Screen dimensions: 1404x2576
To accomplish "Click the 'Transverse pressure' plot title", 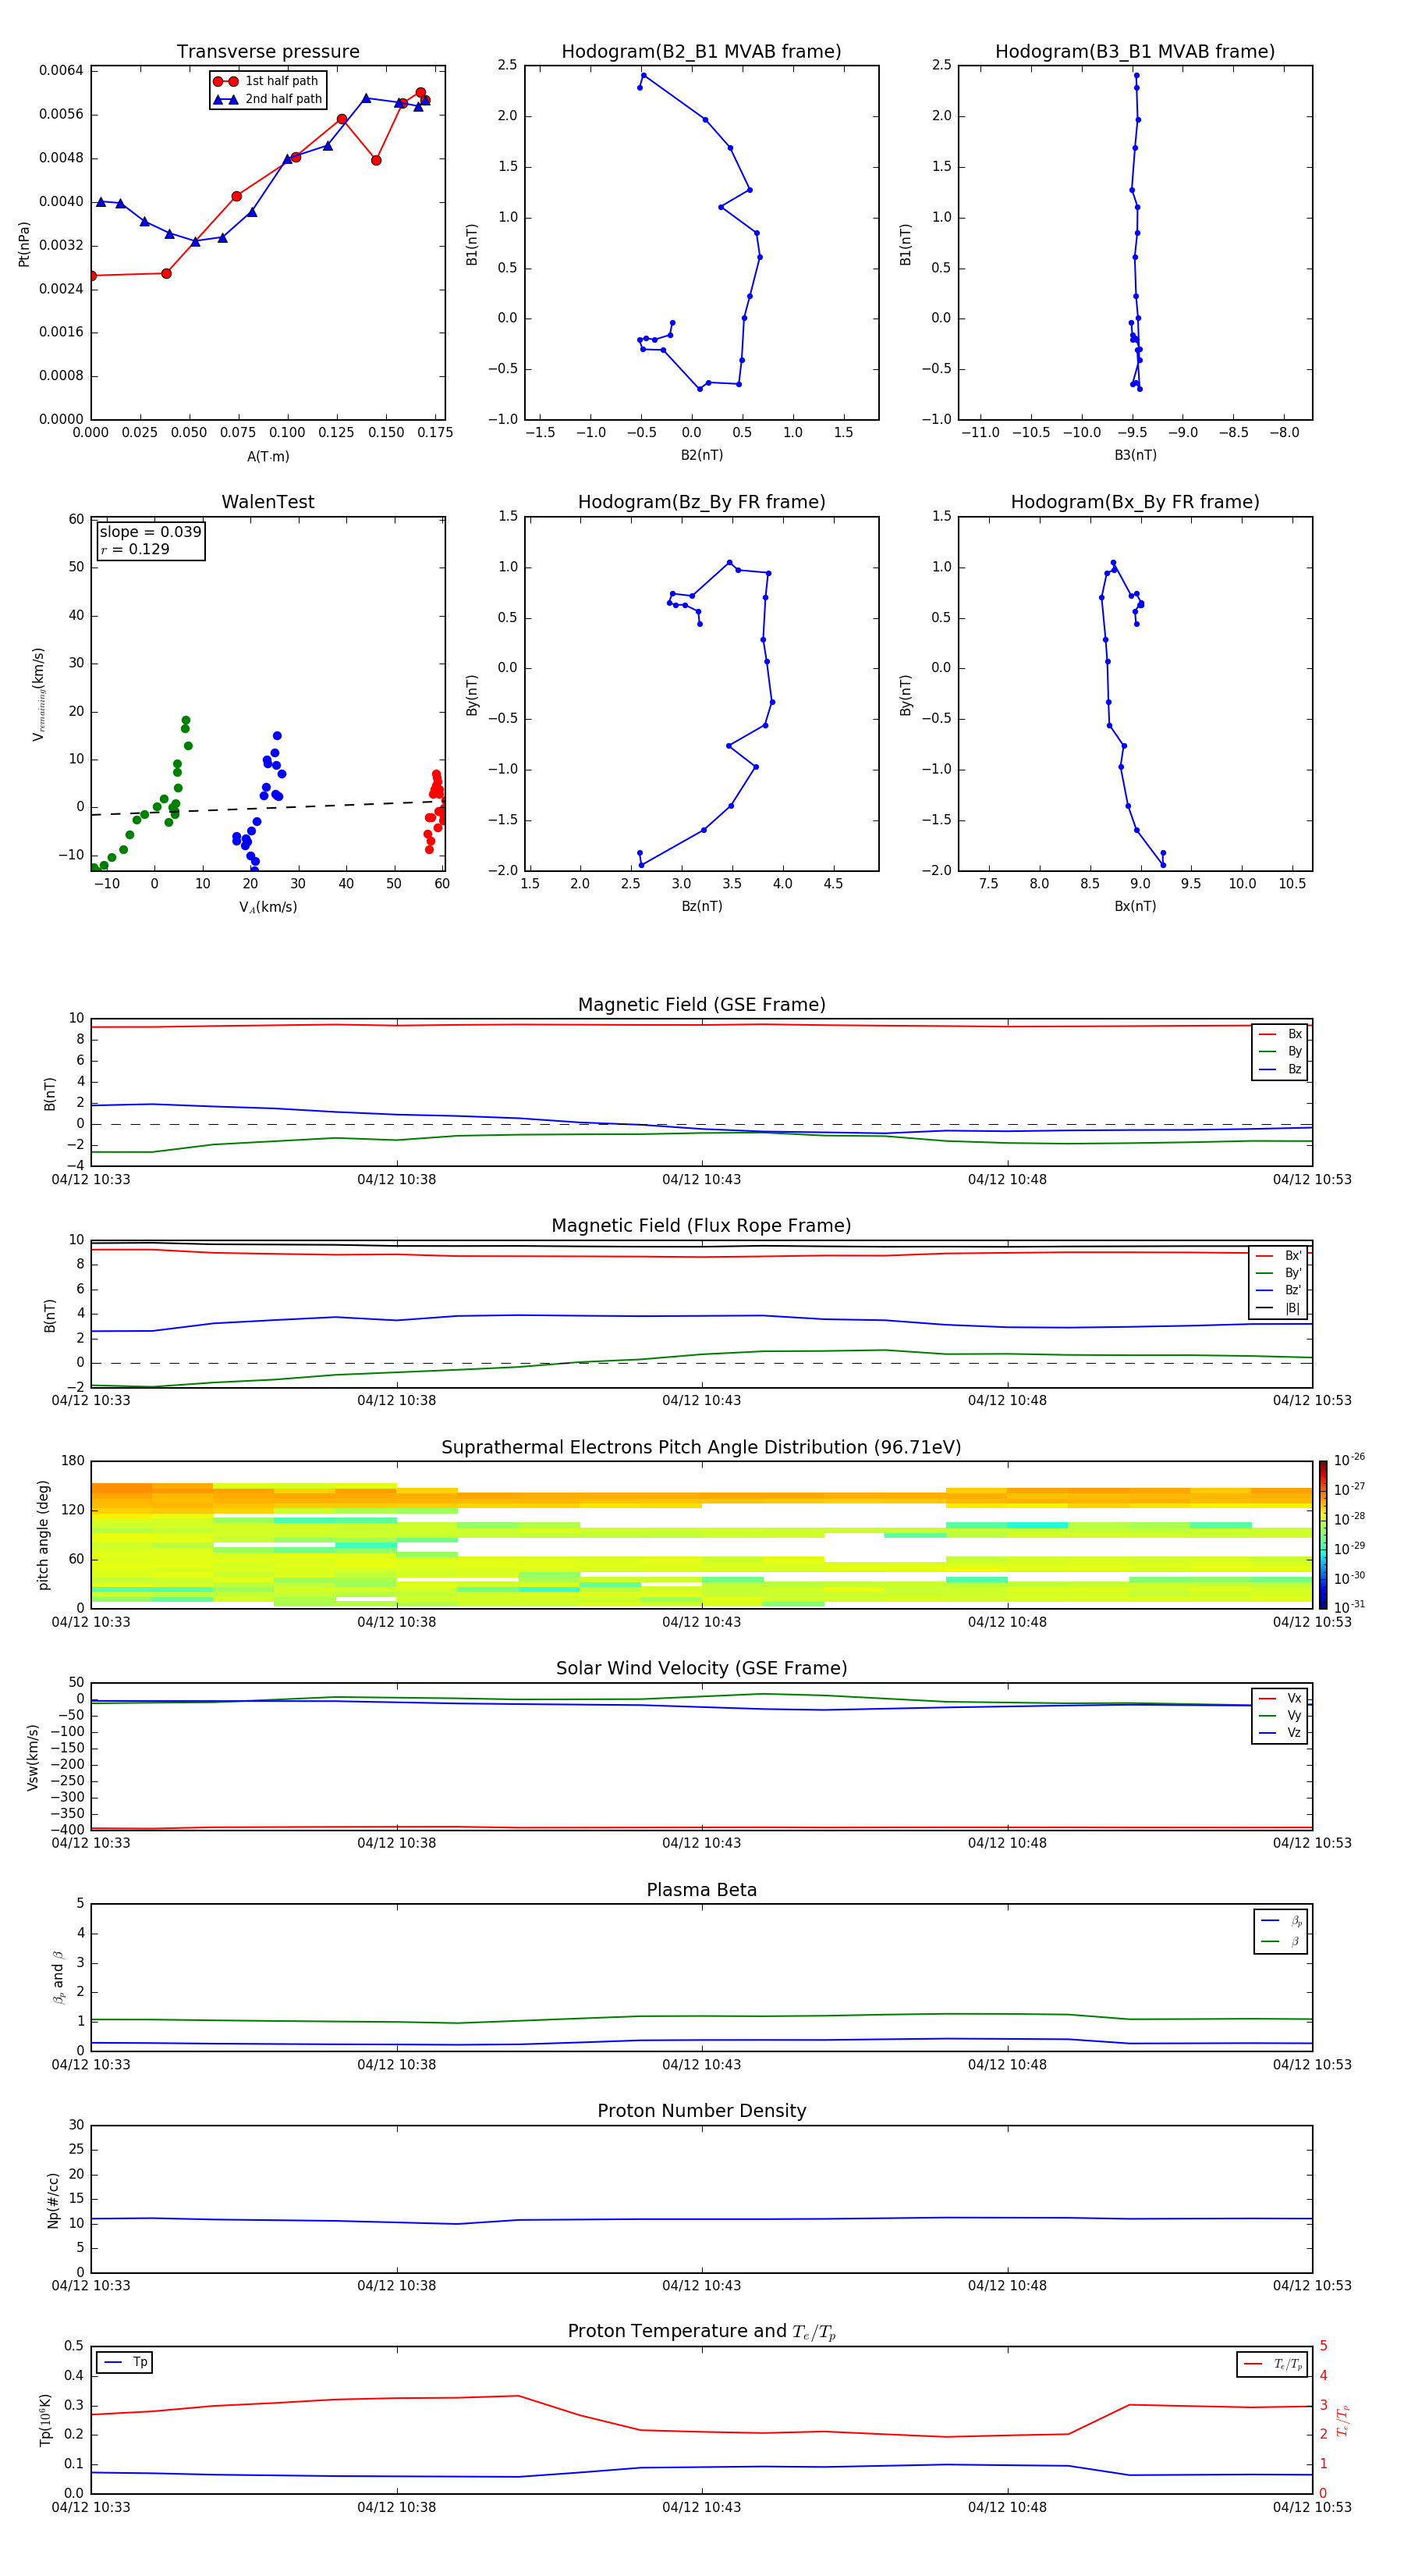I will (x=268, y=52).
